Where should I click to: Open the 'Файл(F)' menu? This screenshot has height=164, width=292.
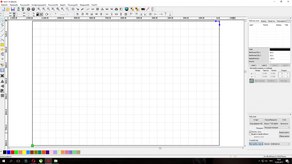(4, 5)
